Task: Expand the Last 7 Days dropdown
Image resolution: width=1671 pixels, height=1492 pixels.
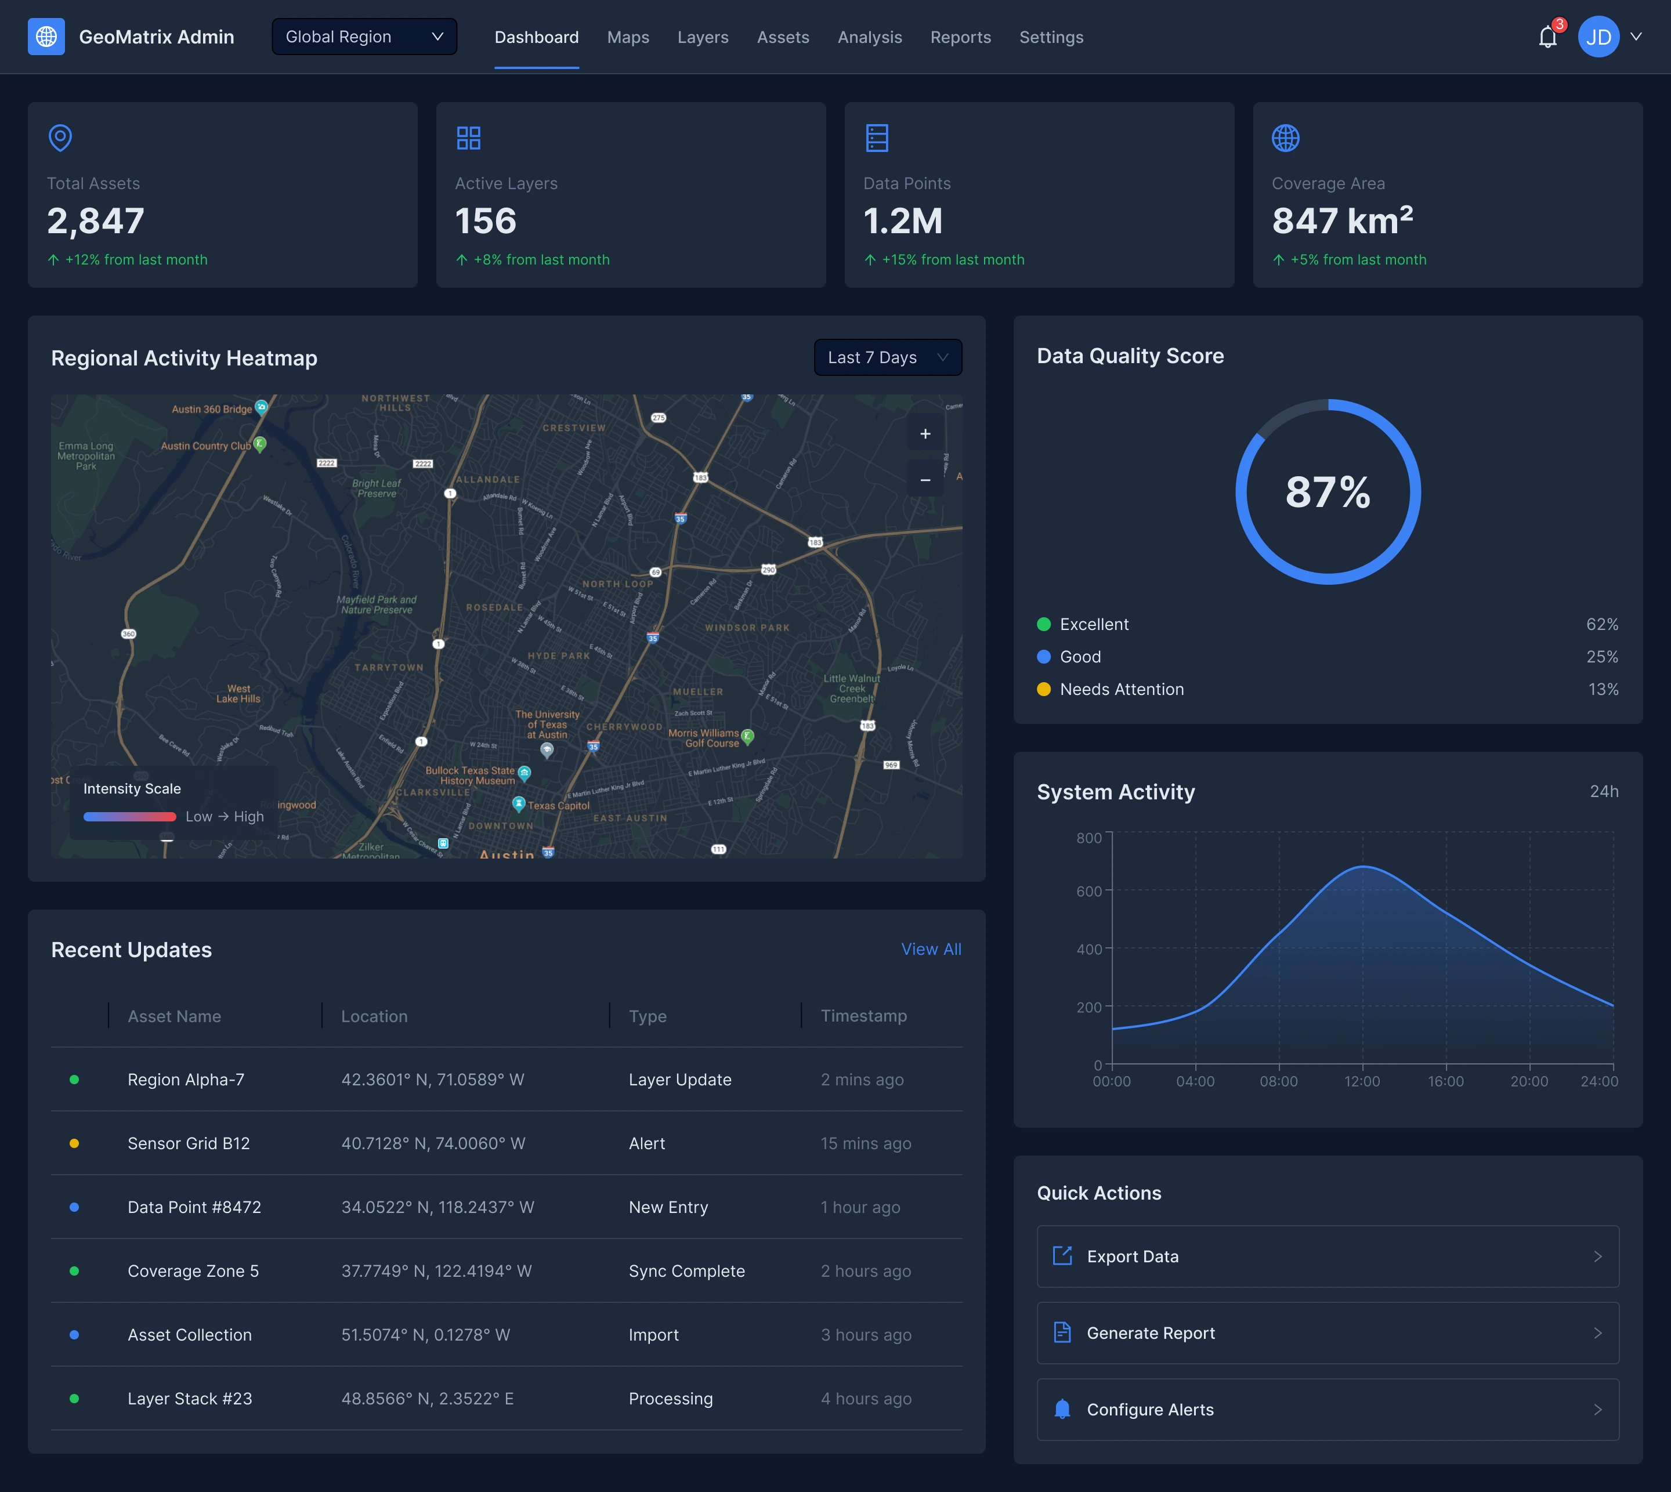Action: pyautogui.click(x=887, y=357)
